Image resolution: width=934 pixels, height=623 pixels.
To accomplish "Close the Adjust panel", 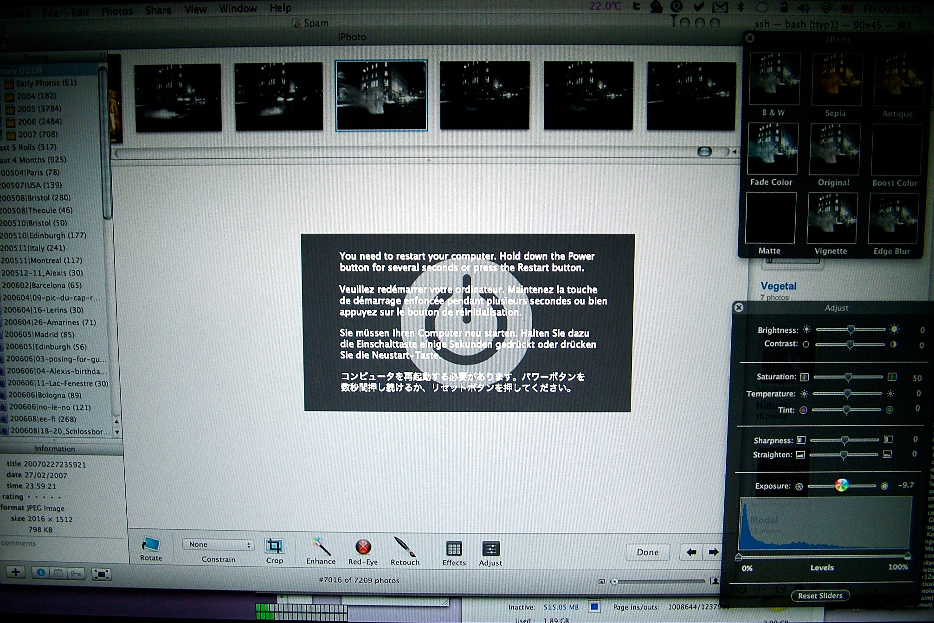I will coord(739,307).
